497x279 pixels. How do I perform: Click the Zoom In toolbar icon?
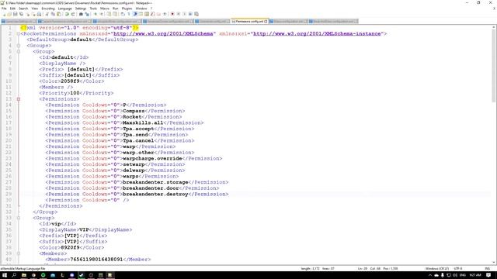tap(95, 14)
